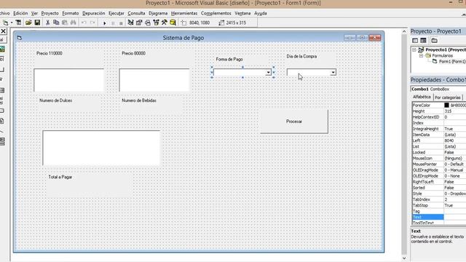Viewport: 466px width, 262px height.
Task: Select the TabStop property row
Action: (x=439, y=205)
